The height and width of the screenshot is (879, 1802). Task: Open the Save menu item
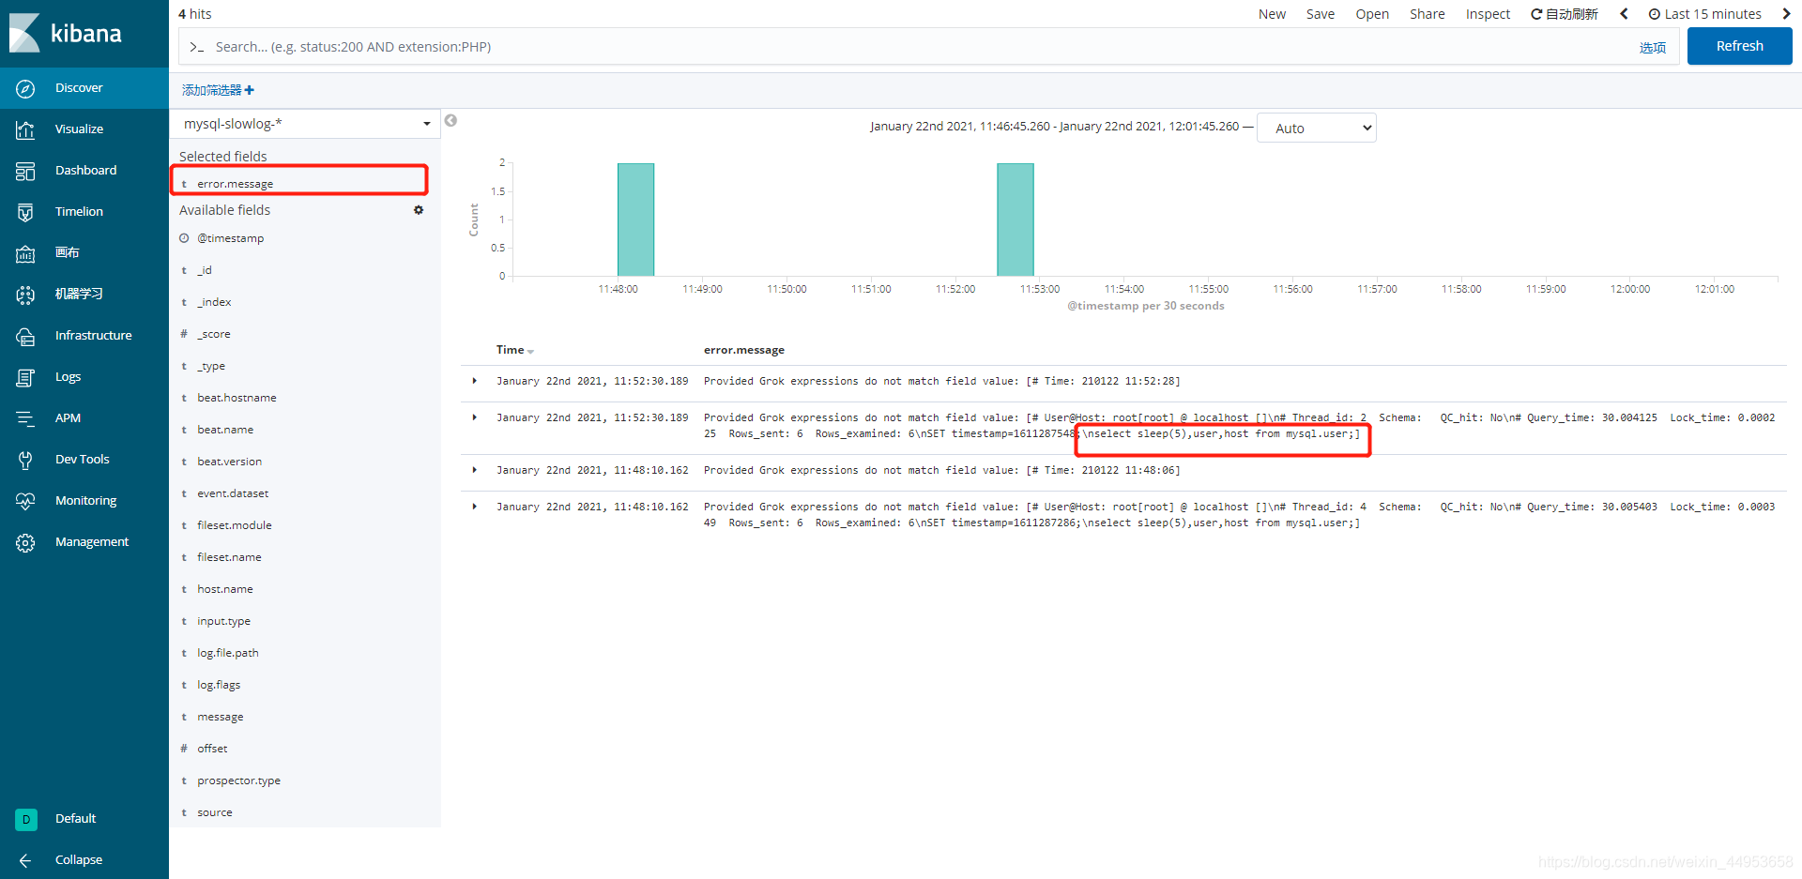(1321, 14)
